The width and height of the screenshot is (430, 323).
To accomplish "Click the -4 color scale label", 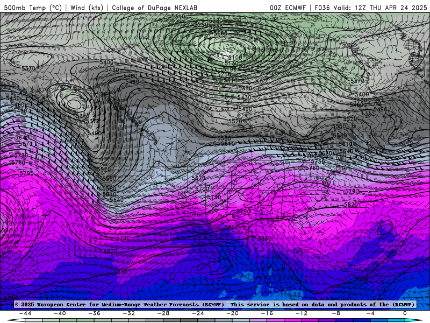I will [x=370, y=313].
